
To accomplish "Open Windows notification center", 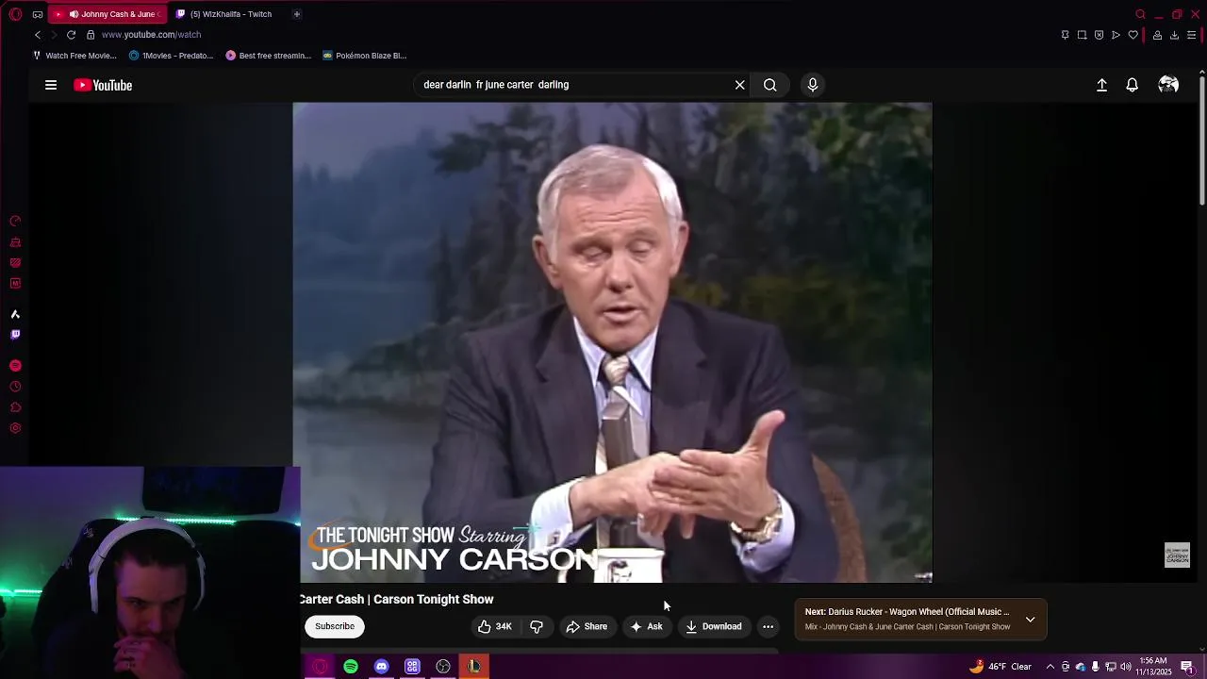I will click(1187, 667).
